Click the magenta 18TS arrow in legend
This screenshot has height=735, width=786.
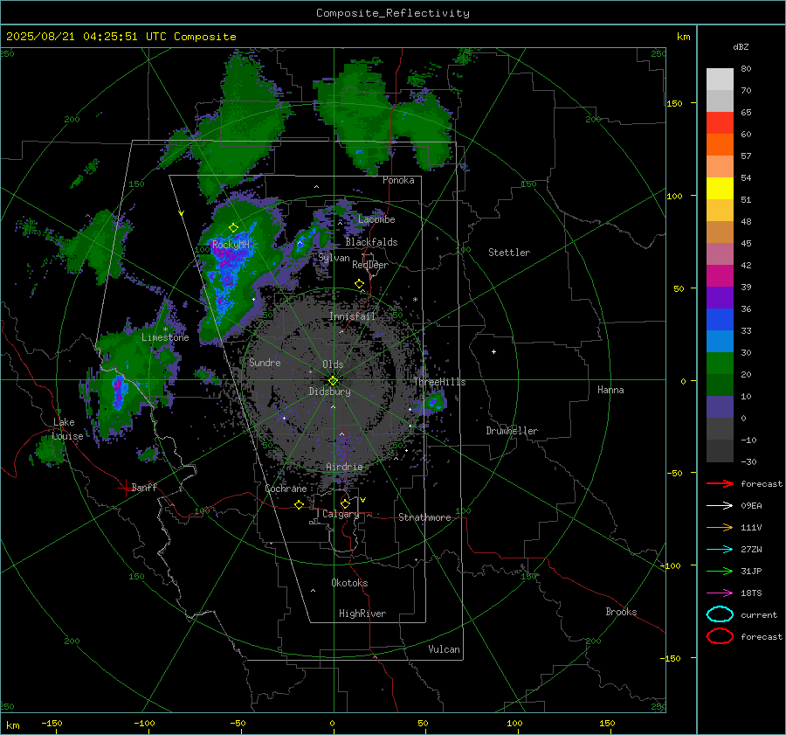[x=720, y=593]
